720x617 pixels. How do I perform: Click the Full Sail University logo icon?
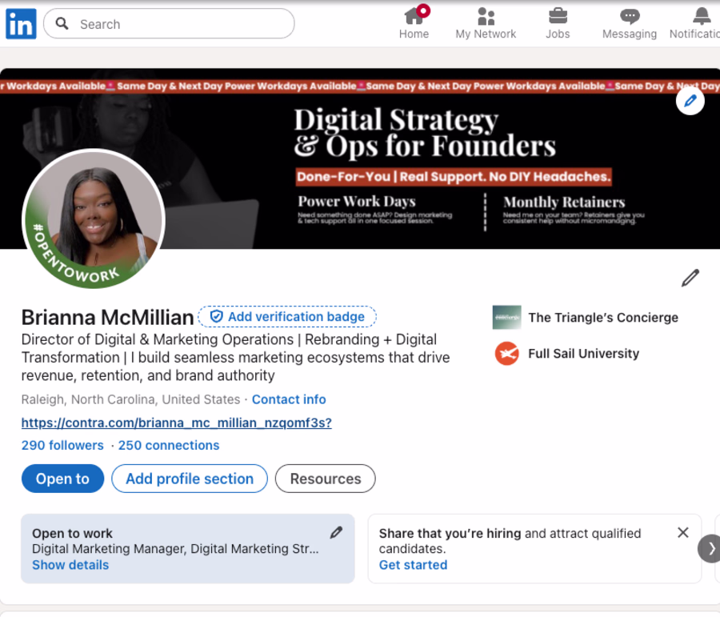pyautogui.click(x=506, y=353)
